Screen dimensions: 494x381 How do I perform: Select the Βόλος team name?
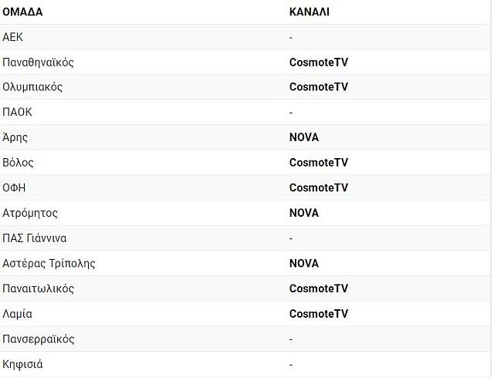[x=18, y=163]
